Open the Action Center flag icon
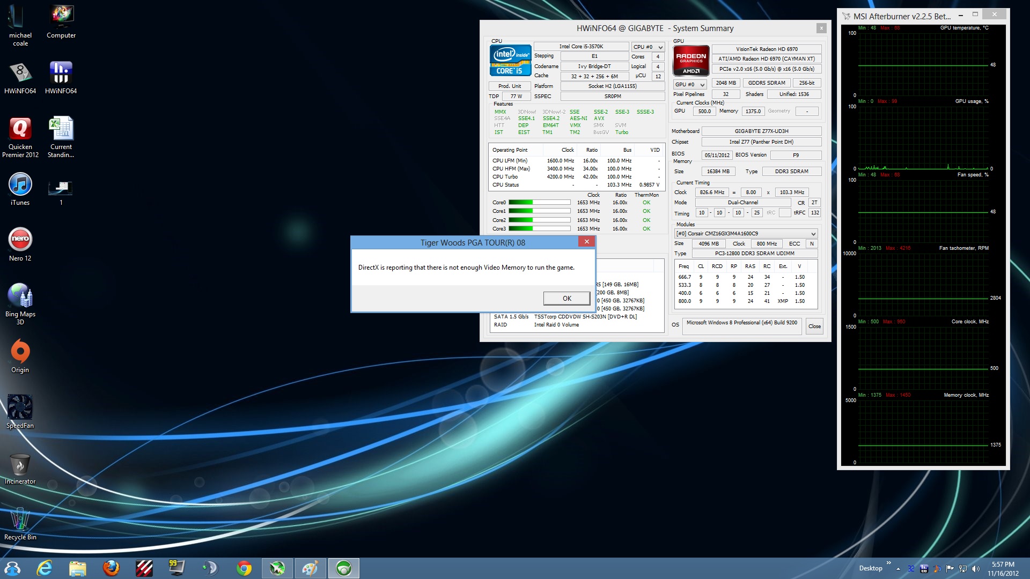This screenshot has width=1030, height=579. [950, 569]
